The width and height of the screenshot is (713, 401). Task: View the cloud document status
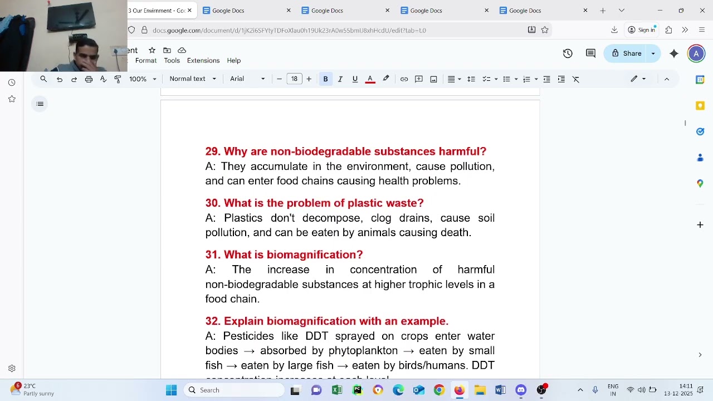182,50
